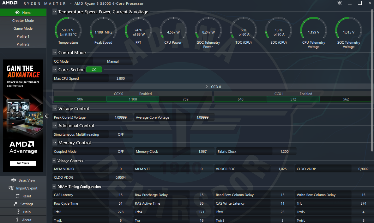The image size is (374, 223).
Task: Click Memory Clock value 1.067
Action: 202,152
